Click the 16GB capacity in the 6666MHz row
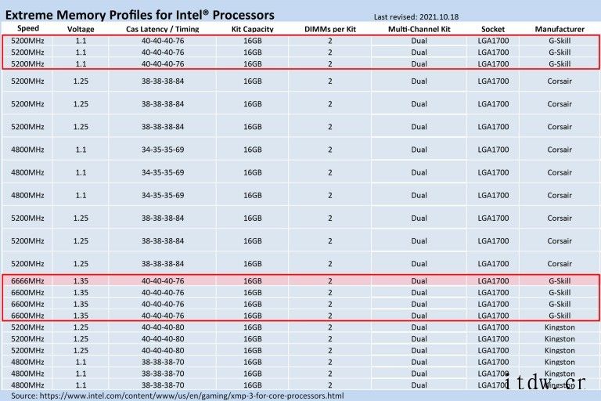This screenshot has width=601, height=401. click(x=253, y=281)
